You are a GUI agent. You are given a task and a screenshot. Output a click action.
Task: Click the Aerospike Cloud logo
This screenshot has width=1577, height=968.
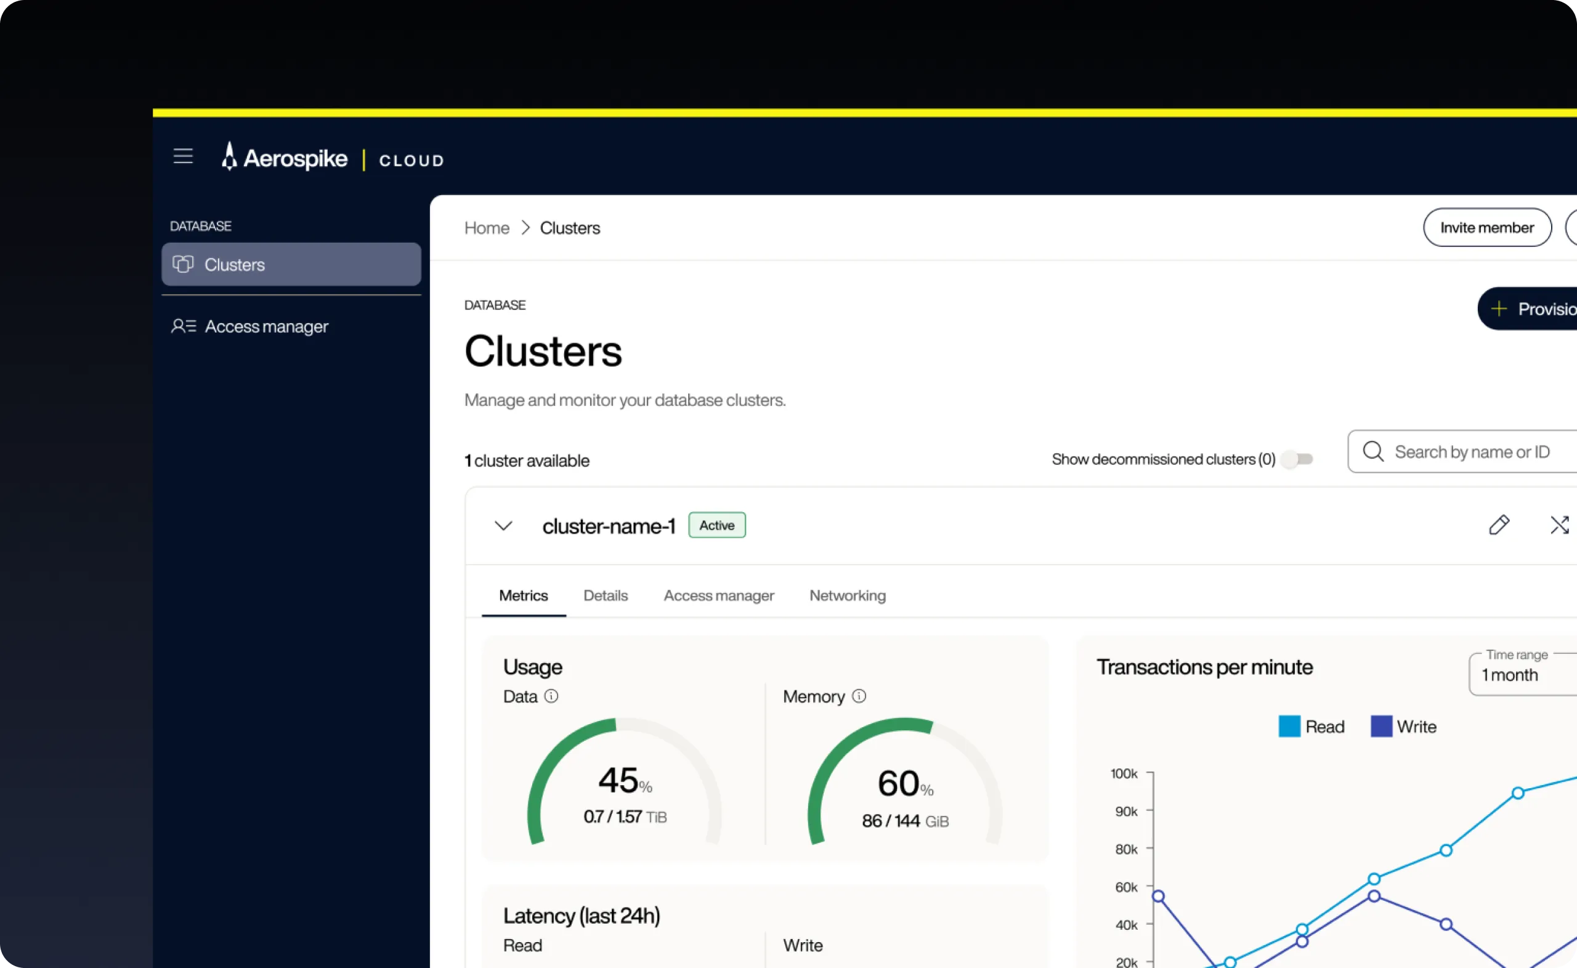[332, 158]
